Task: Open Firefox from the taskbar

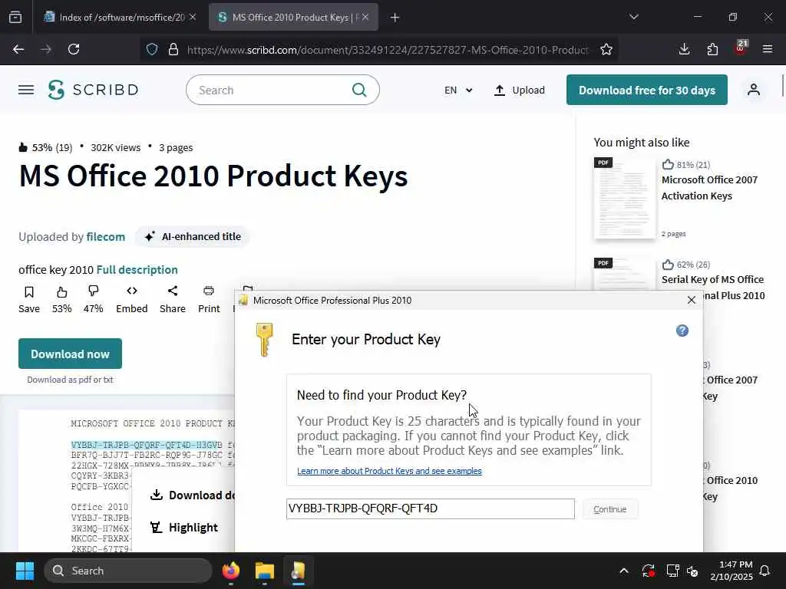Action: [231, 571]
